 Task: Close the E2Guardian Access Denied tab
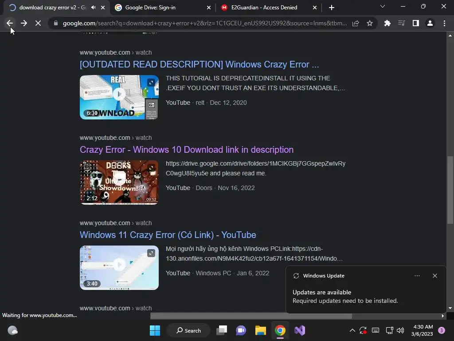coord(315,8)
